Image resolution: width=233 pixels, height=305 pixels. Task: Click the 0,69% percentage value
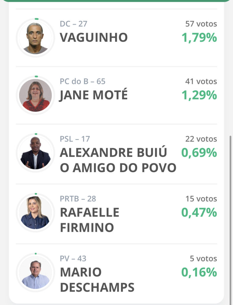[x=199, y=153]
